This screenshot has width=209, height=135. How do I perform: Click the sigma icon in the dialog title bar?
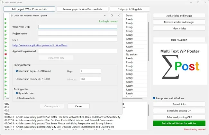click(x=12, y=15)
